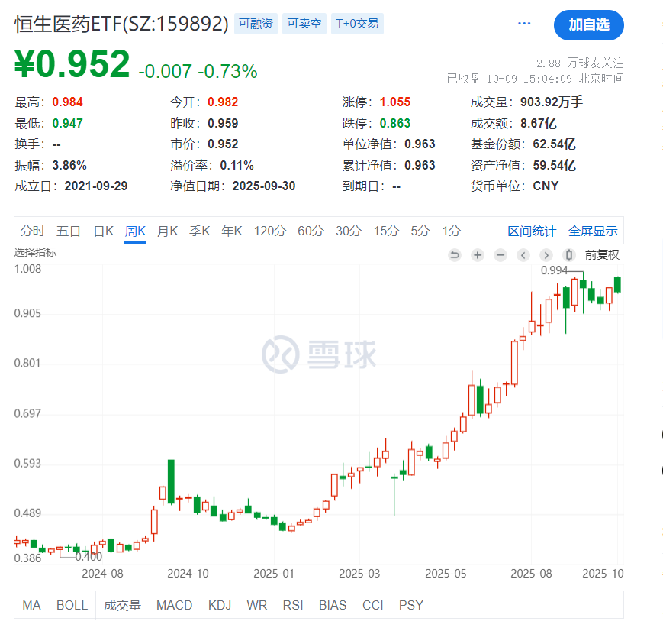Switch to 月K chart tab
663x631 pixels.
tap(167, 231)
